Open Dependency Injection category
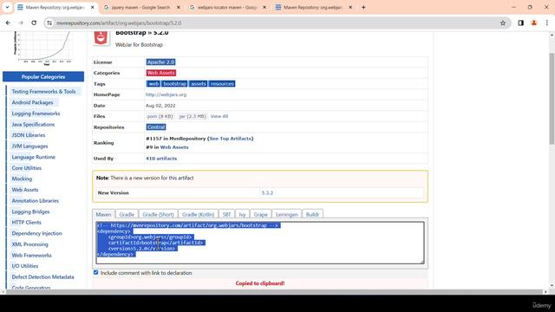Viewport: 555px width, 312px height. click(36, 233)
